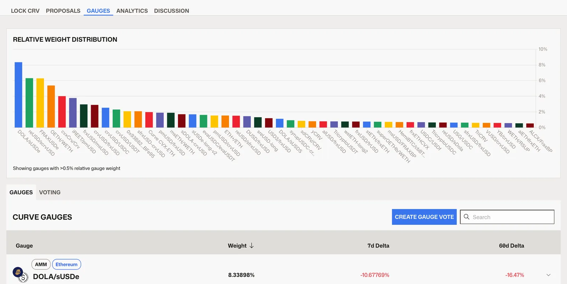The width and height of the screenshot is (567, 284).
Task: Click the dark green alETH/frxETH chart bar
Action: pyautogui.click(x=519, y=125)
